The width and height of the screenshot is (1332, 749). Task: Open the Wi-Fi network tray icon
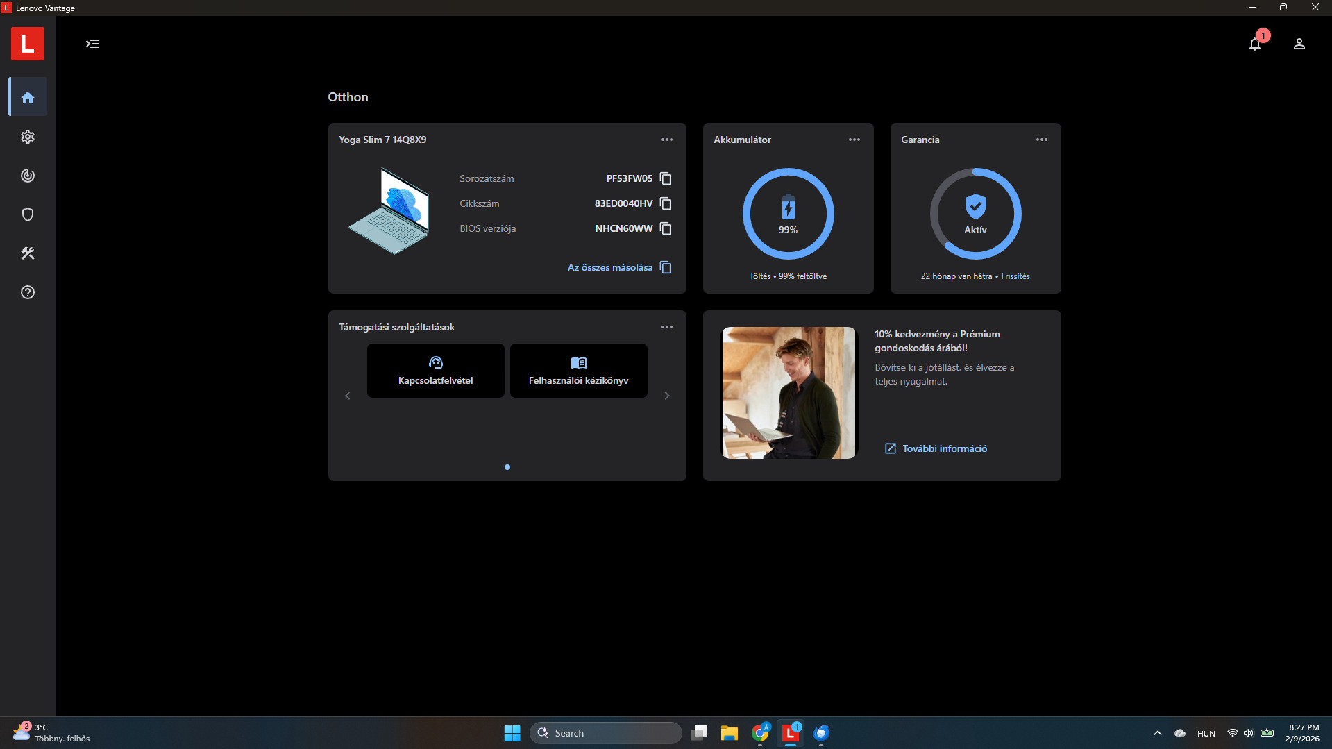tap(1233, 733)
